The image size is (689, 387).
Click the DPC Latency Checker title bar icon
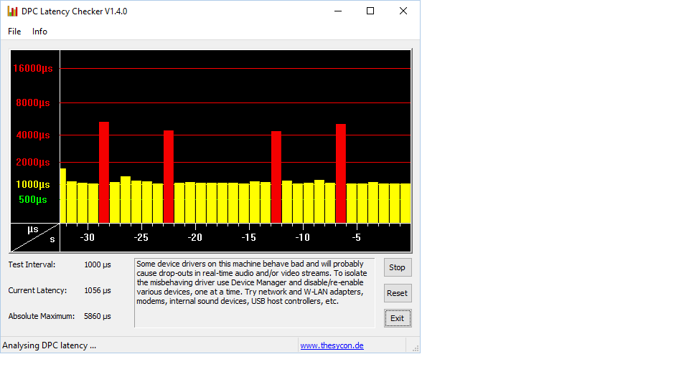click(x=12, y=11)
